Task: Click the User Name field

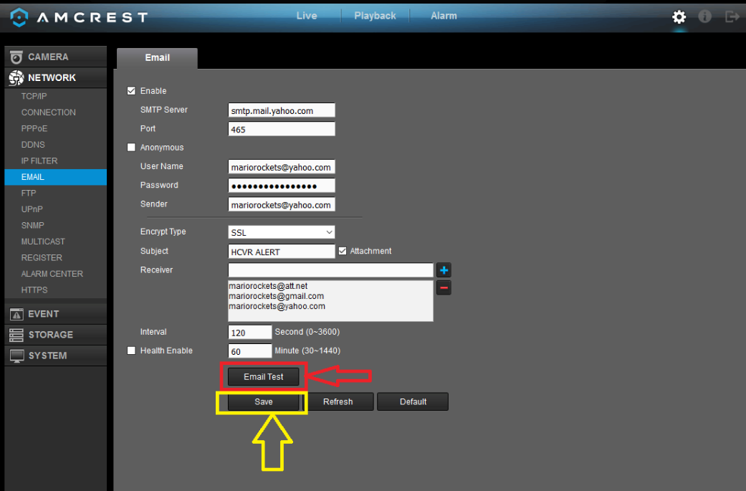Action: pos(282,167)
